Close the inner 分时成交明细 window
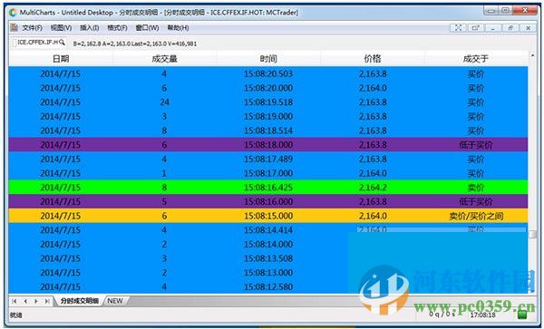Viewport: 544px width, 329px height. (529, 28)
